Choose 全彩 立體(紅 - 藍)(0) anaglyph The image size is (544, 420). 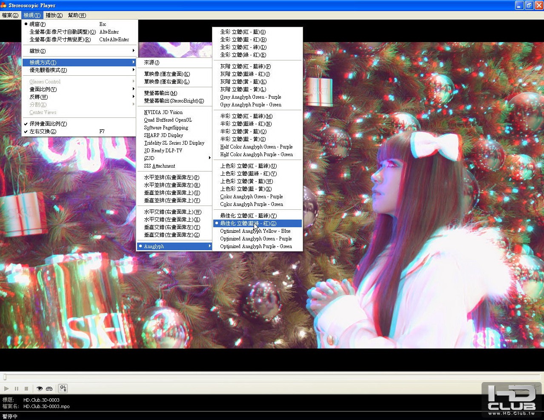pos(258,32)
